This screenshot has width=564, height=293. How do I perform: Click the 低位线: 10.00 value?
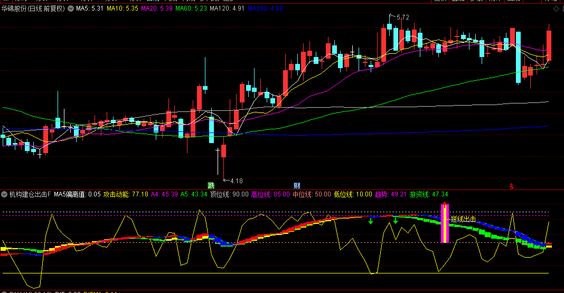tap(353, 194)
